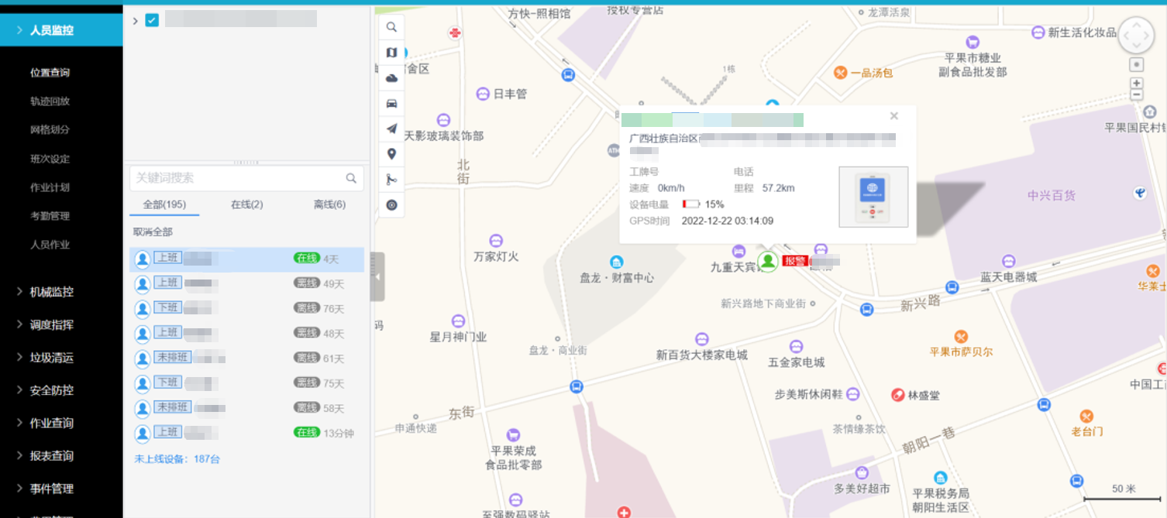Select the route branch toolbar icon
This screenshot has width=1167, height=518.
pos(391,180)
